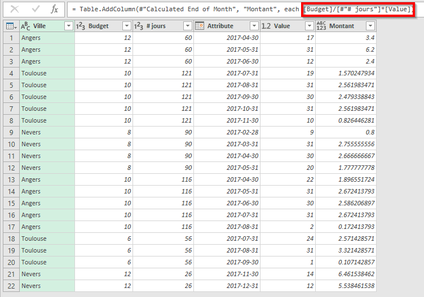Click the fx function icon
424x297 pixels.
tap(54, 9)
